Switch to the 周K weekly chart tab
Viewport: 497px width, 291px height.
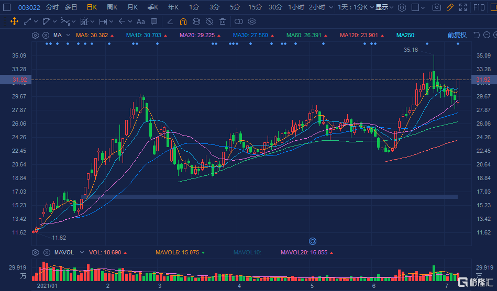pos(112,7)
